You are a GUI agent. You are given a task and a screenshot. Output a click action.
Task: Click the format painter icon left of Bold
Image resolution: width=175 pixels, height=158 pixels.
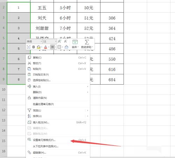(29, 47)
